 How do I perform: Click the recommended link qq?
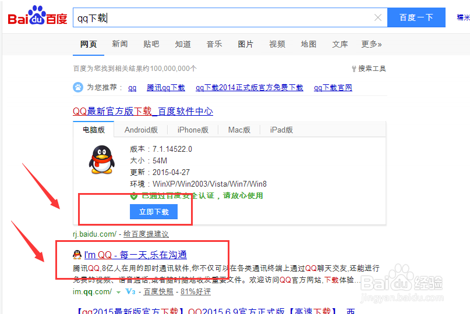tap(132, 88)
